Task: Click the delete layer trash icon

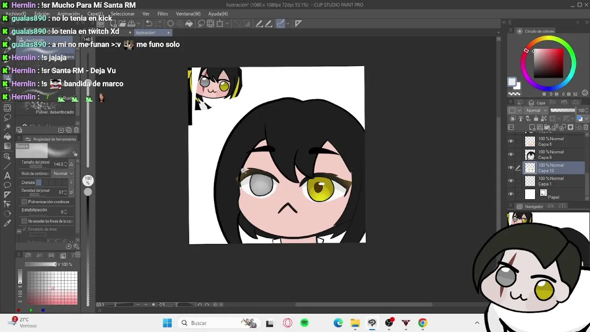Action: coord(586,127)
